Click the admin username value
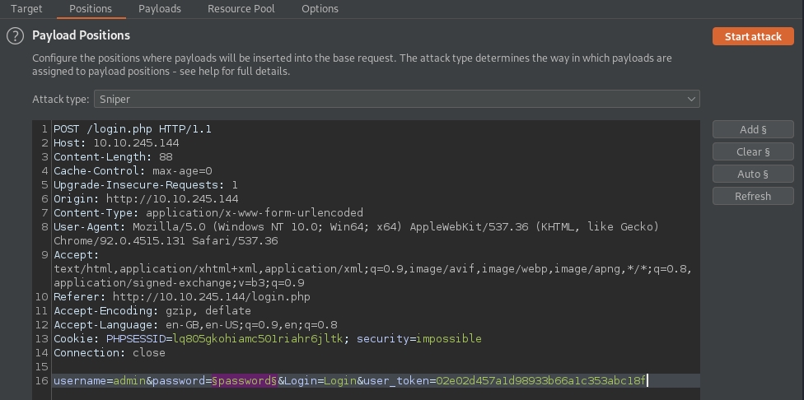Image resolution: width=804 pixels, height=400 pixels. (x=129, y=381)
